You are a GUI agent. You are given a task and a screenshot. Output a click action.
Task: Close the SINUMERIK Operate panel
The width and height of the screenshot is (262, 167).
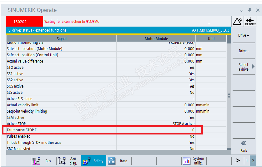point(258,10)
